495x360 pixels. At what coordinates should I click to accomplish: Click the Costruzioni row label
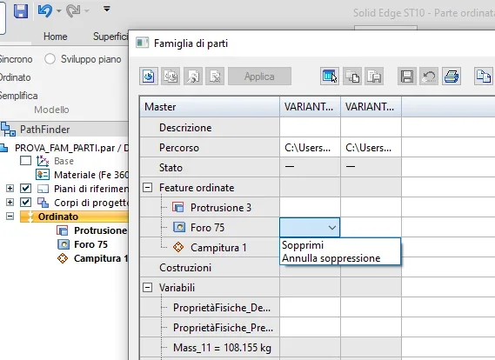tap(185, 268)
